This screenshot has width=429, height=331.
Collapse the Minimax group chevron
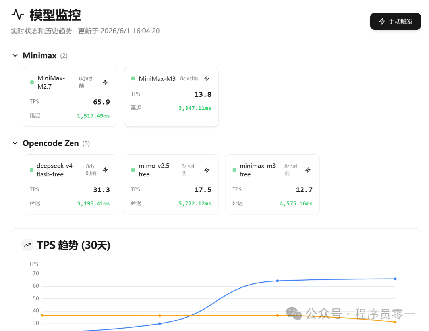pyautogui.click(x=15, y=56)
